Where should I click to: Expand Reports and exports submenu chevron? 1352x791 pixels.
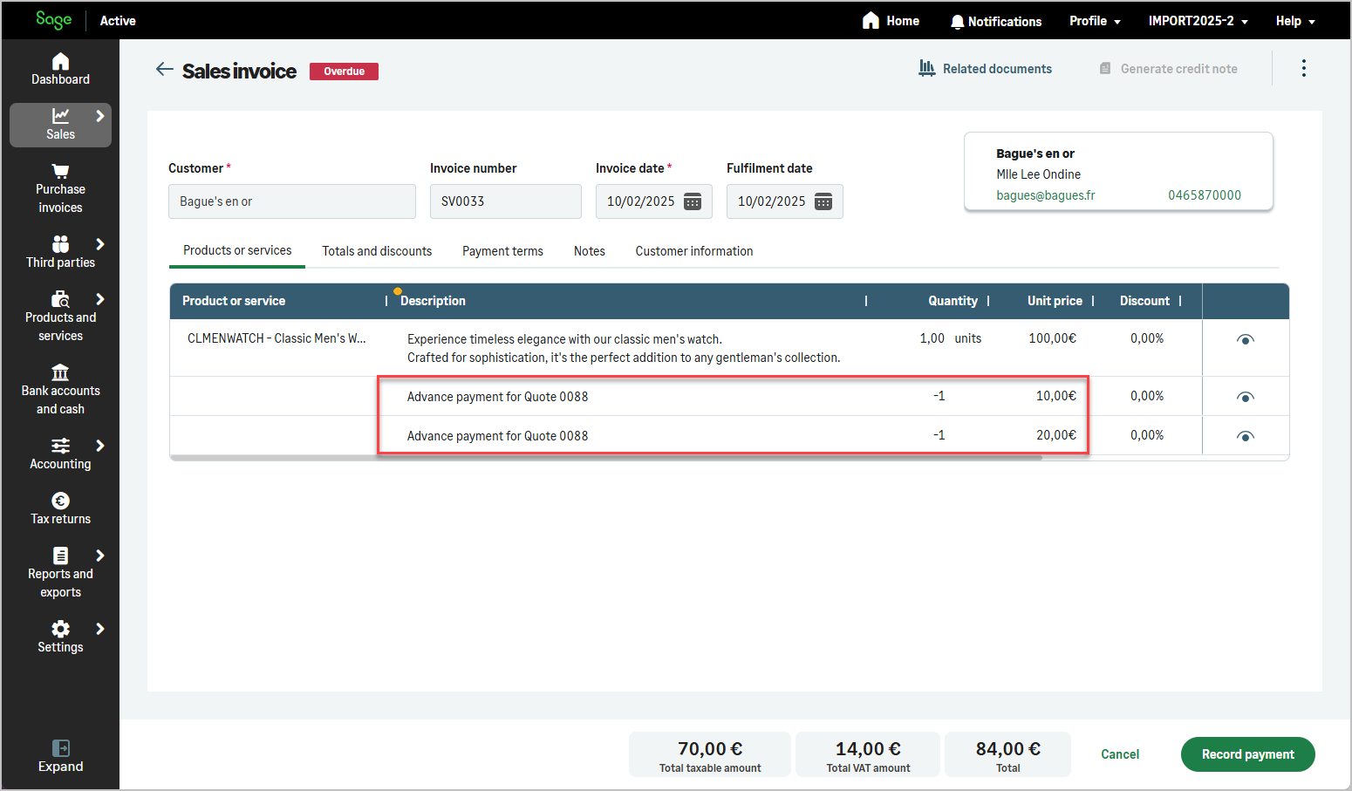(100, 556)
